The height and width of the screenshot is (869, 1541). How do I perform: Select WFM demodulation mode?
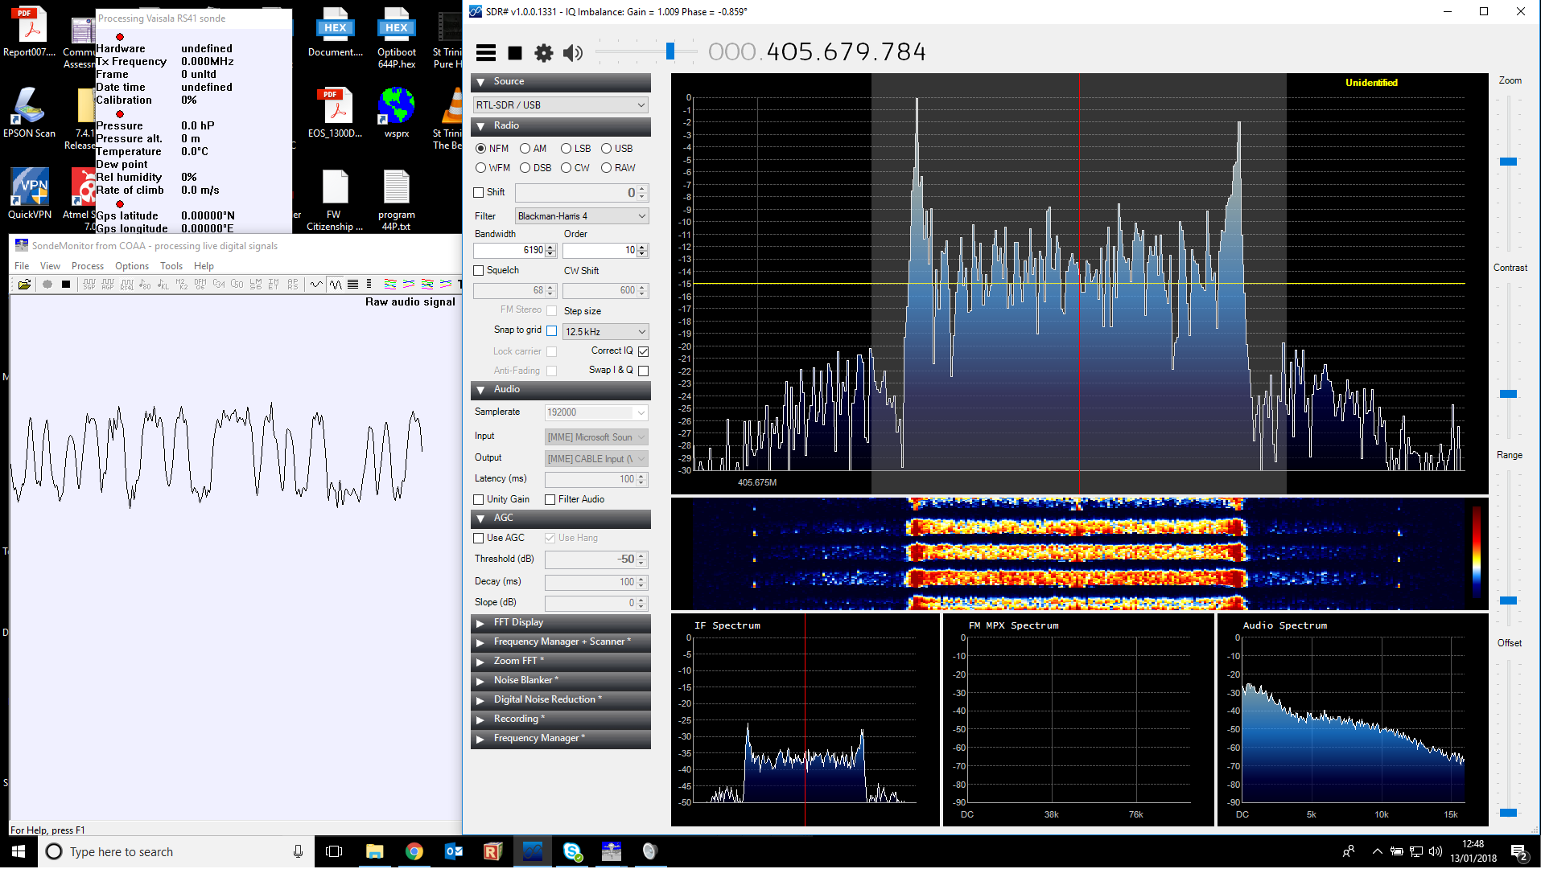pos(480,168)
